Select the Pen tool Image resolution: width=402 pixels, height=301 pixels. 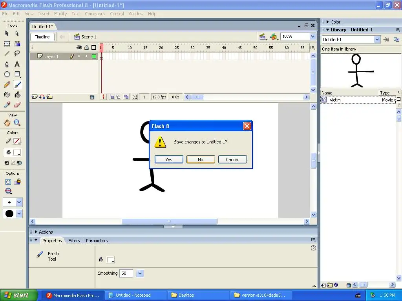[7, 64]
